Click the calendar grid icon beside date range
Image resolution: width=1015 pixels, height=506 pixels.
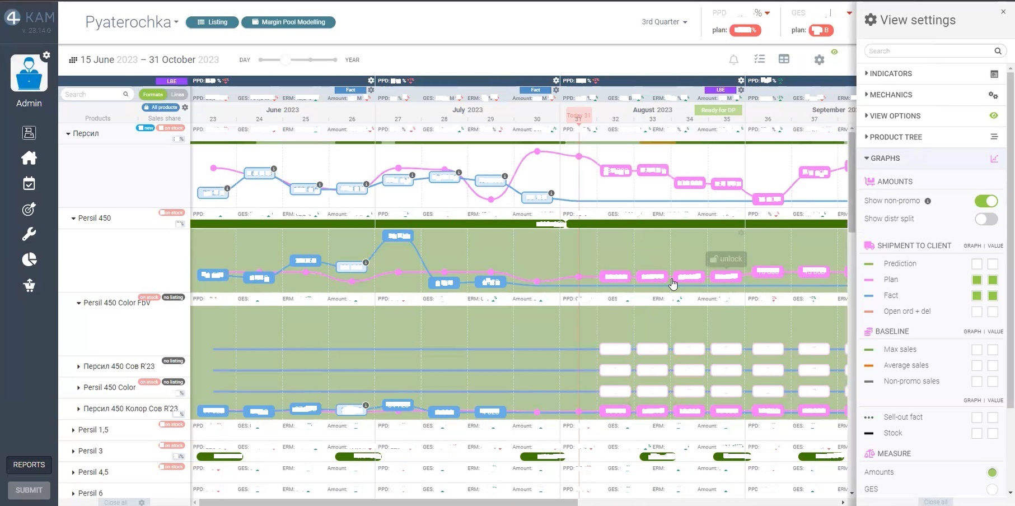click(73, 60)
